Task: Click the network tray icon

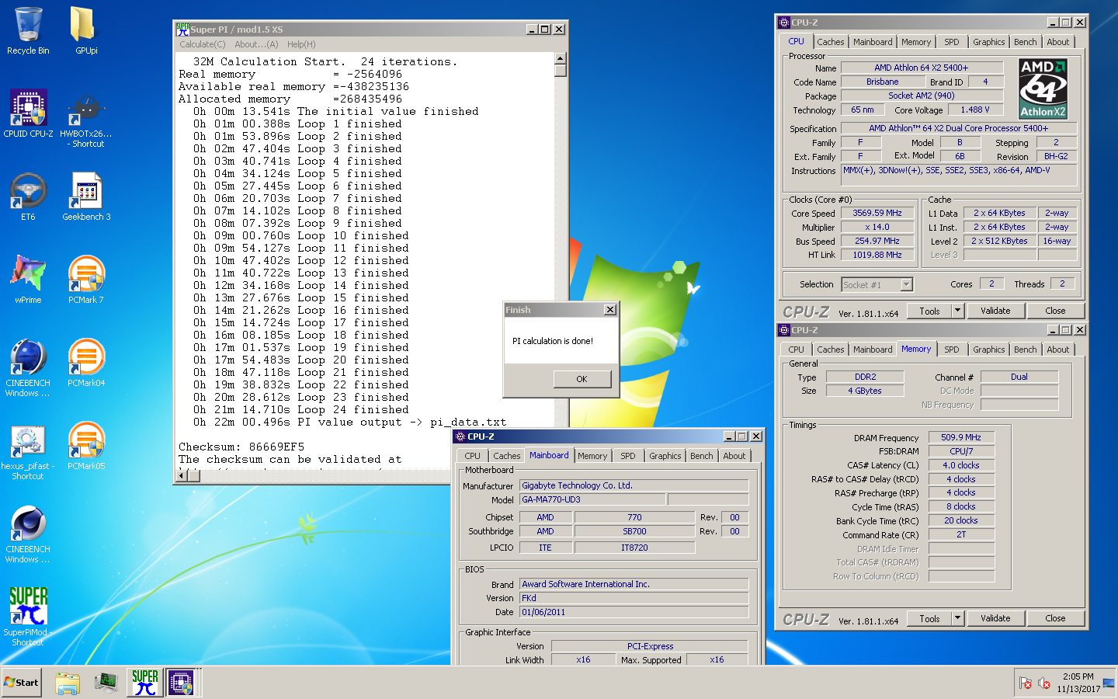Action: [1108, 683]
